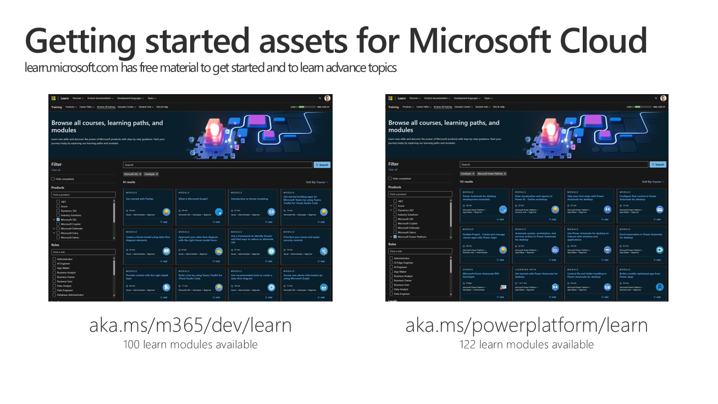Check Microsoft Entra product checkbox
This screenshot has width=718, height=404.
click(x=58, y=233)
